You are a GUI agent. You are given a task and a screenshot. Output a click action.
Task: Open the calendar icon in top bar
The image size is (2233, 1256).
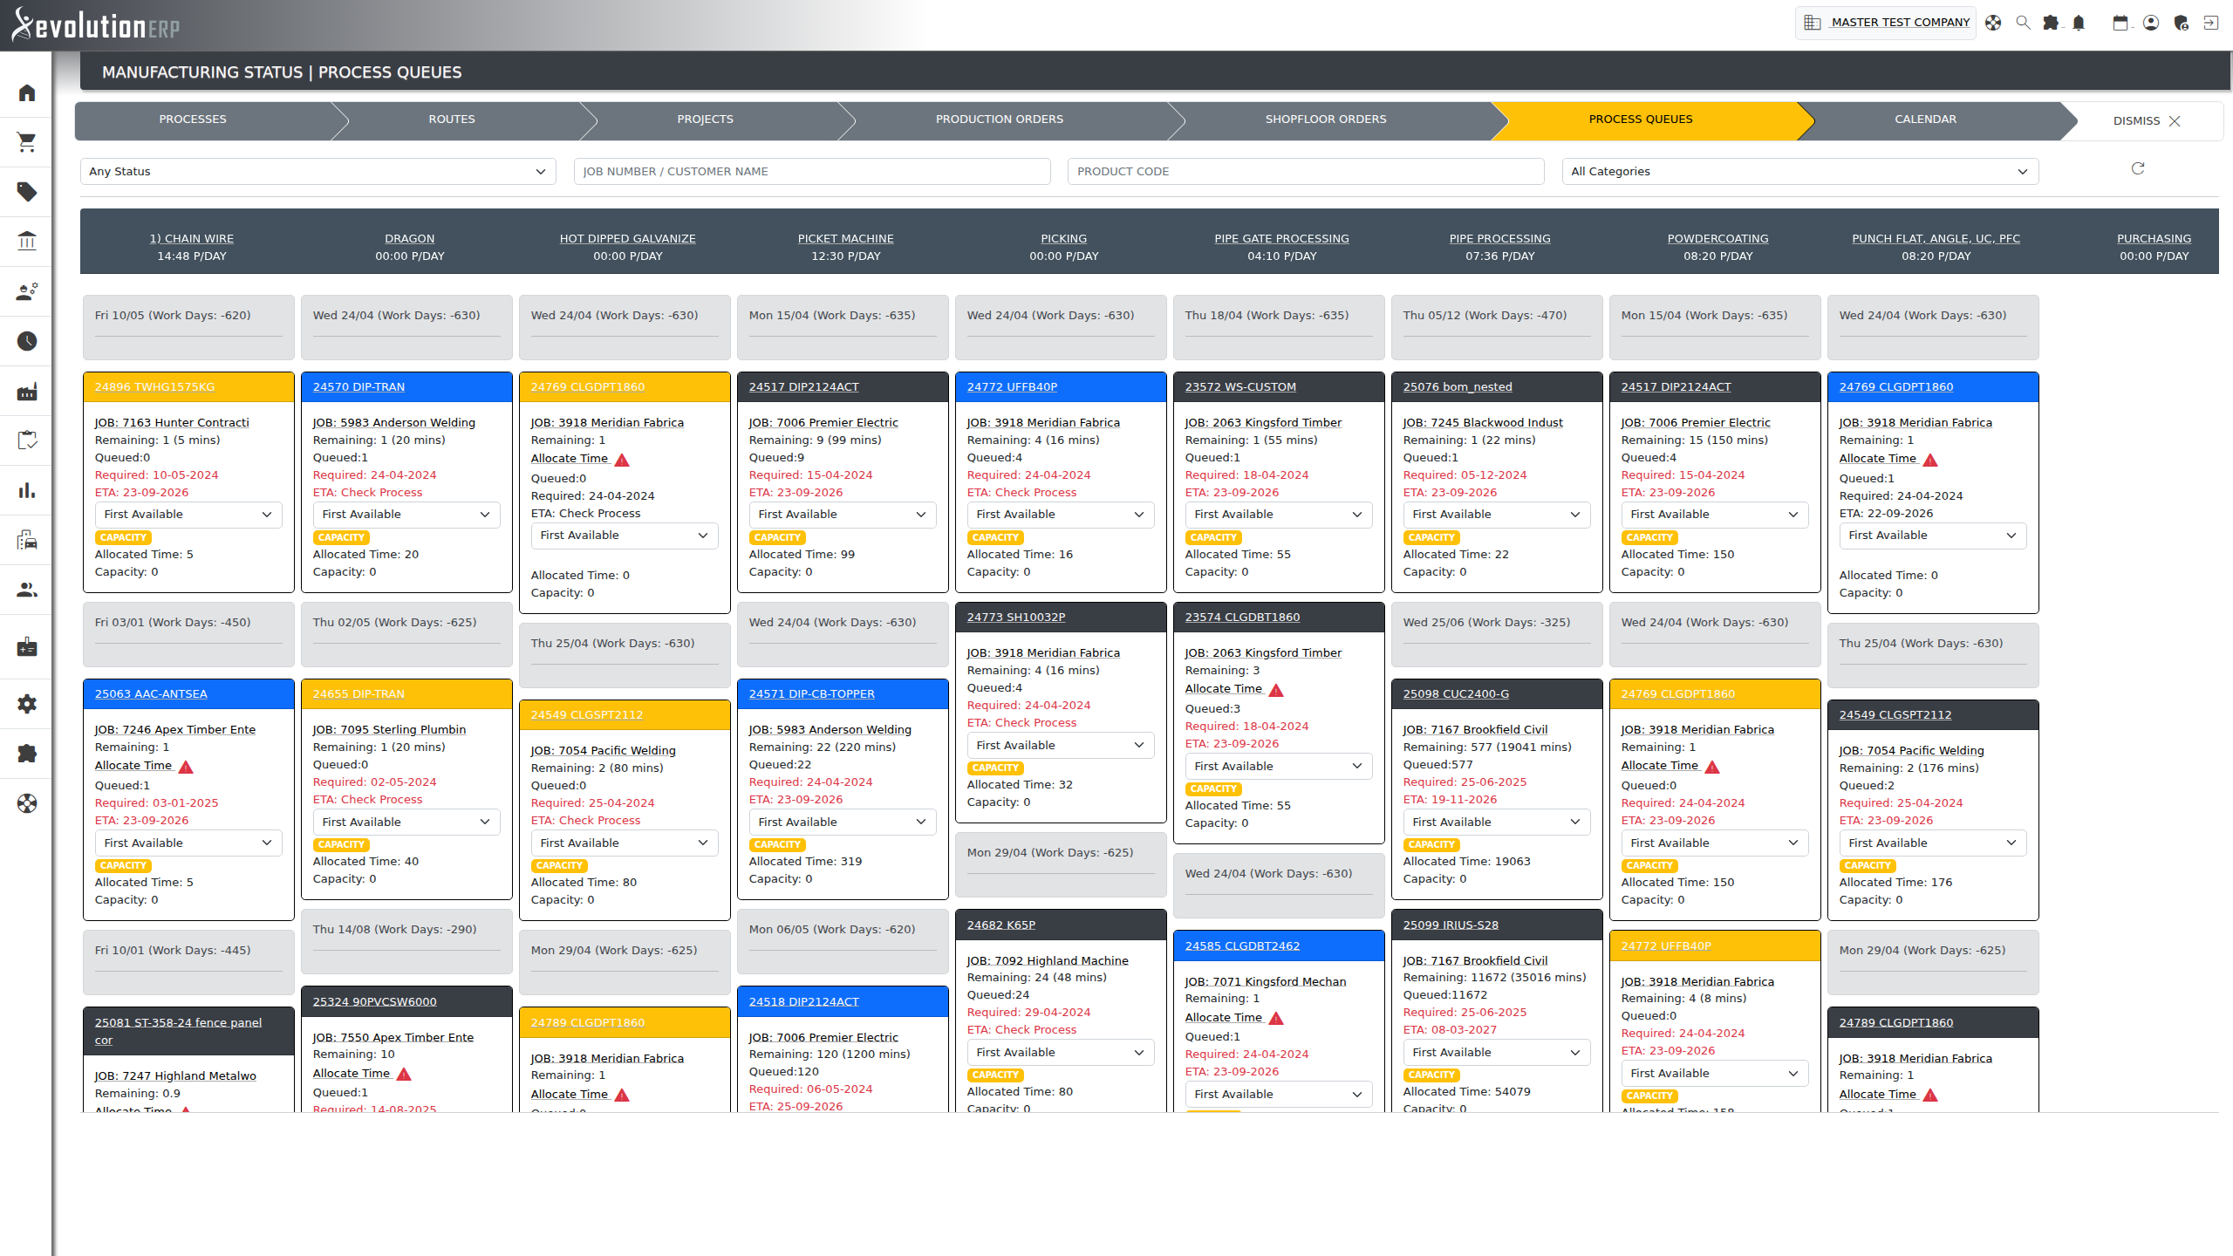tap(2120, 23)
